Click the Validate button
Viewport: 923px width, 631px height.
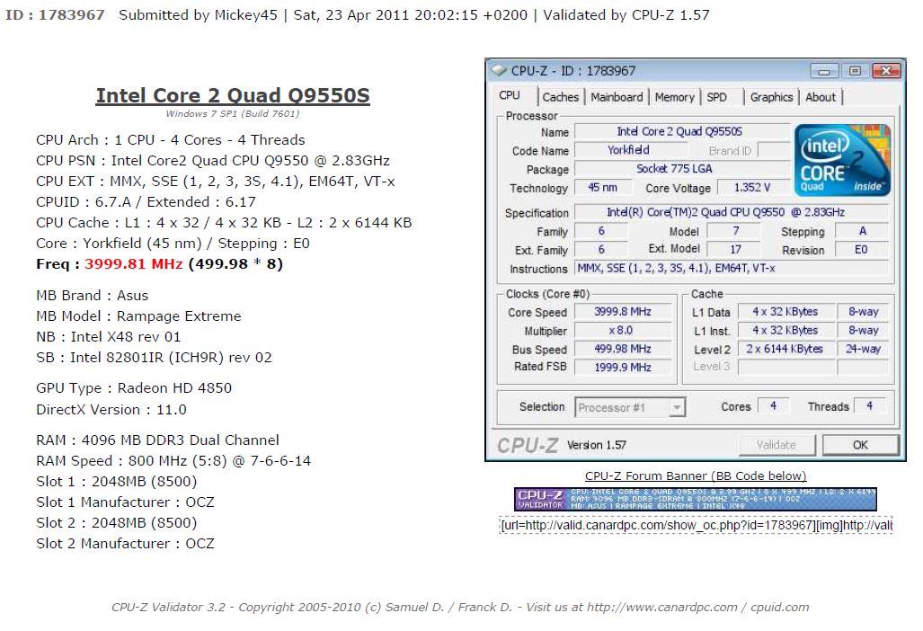click(777, 445)
